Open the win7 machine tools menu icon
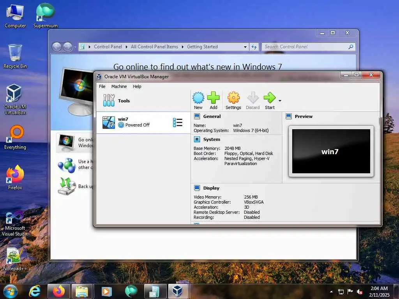 click(x=178, y=123)
